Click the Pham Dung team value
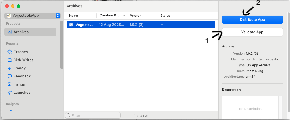Screen dimensions: 290x120 [254, 71]
